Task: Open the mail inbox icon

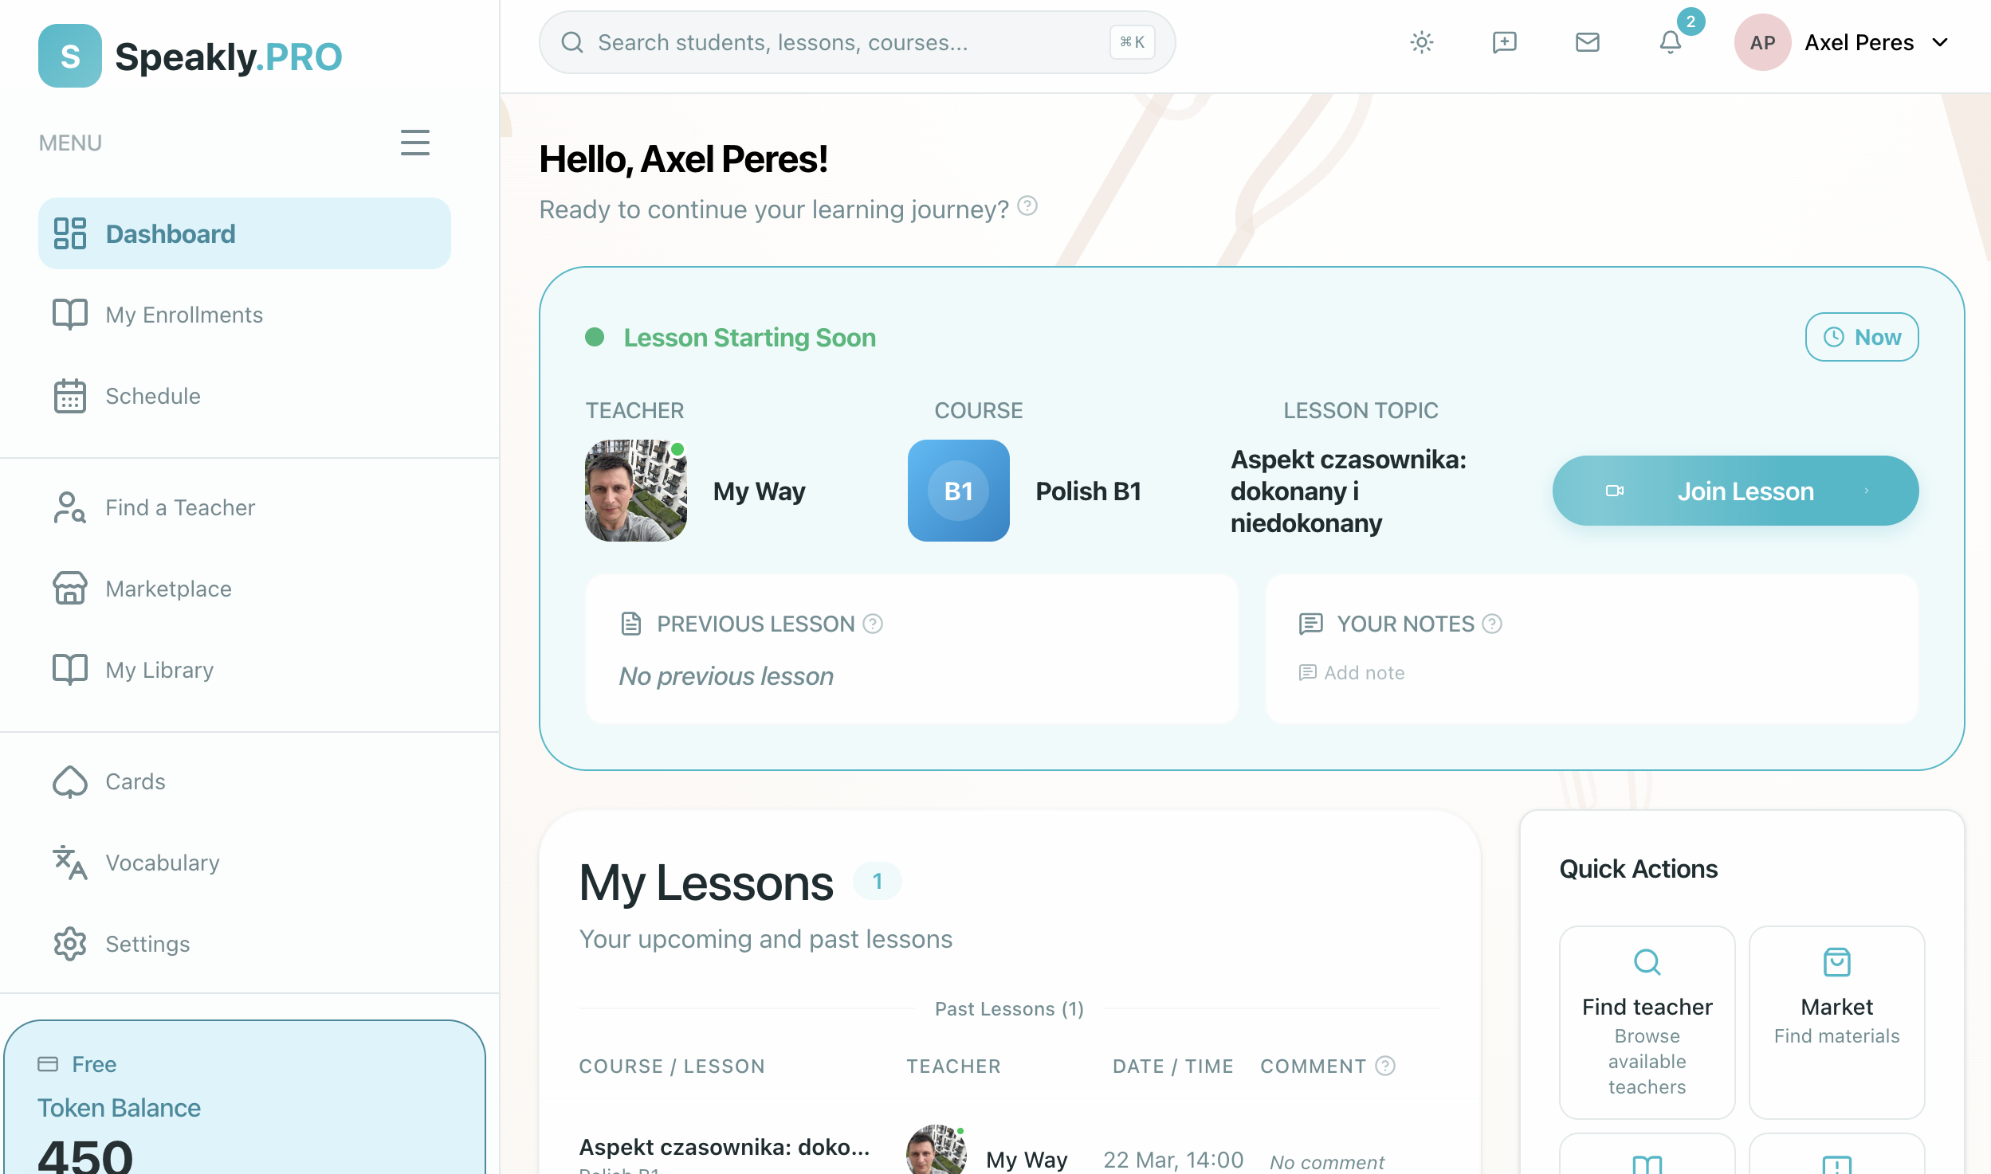Action: click(x=1587, y=42)
